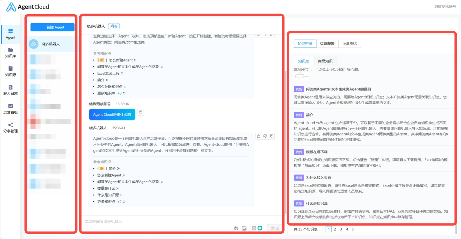
Task: Click the 优质 badge beside 简介
Action: click(299, 115)
